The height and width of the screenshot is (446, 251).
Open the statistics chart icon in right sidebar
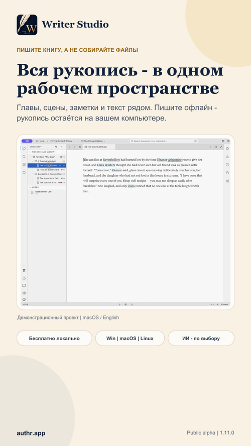(227, 157)
